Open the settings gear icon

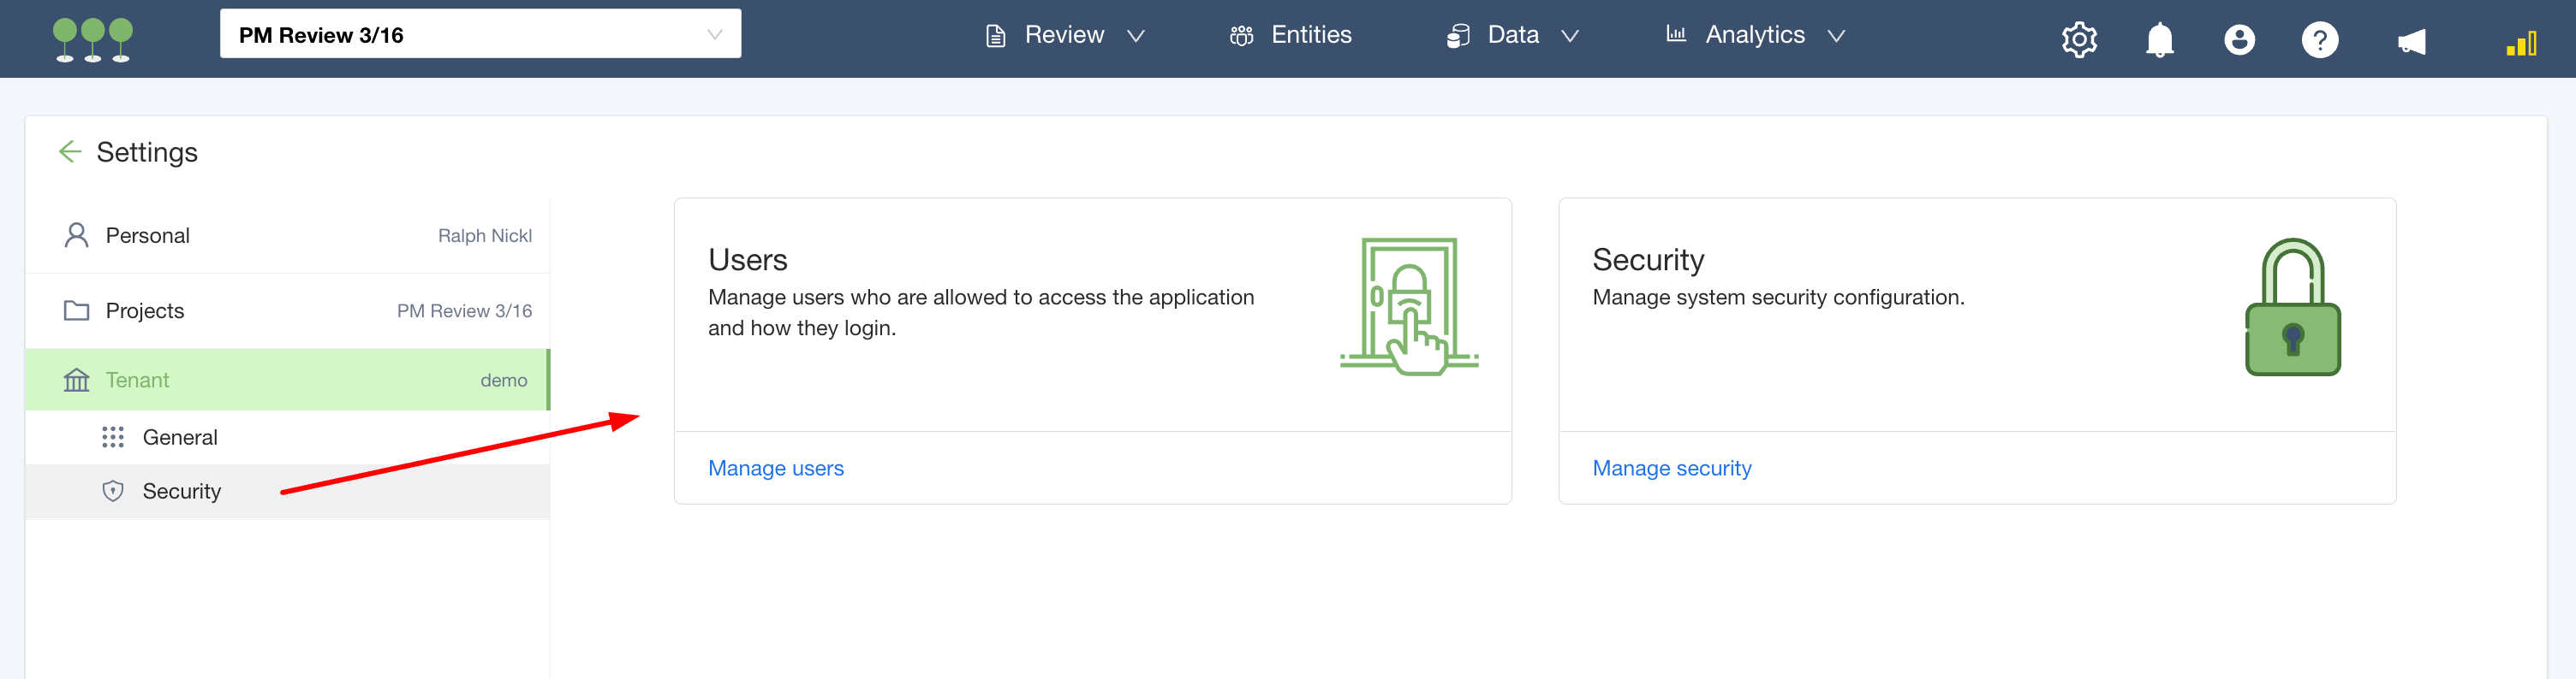pyautogui.click(x=2078, y=40)
